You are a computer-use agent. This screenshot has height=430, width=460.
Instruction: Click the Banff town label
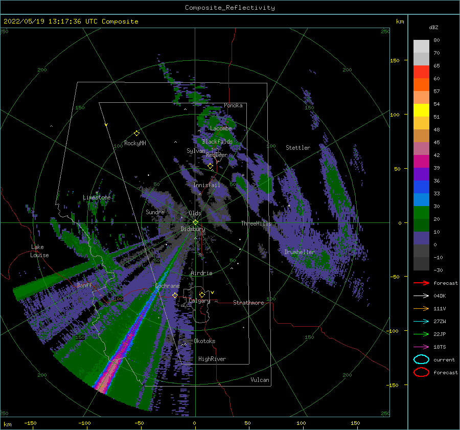(x=84, y=285)
